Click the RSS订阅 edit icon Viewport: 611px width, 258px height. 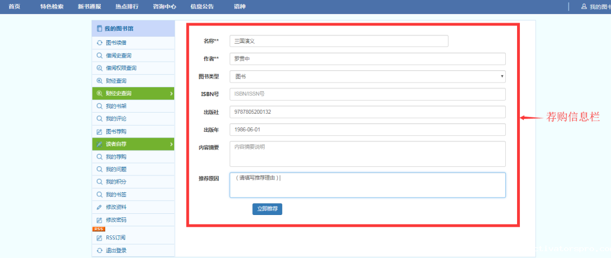pyautogui.click(x=100, y=238)
